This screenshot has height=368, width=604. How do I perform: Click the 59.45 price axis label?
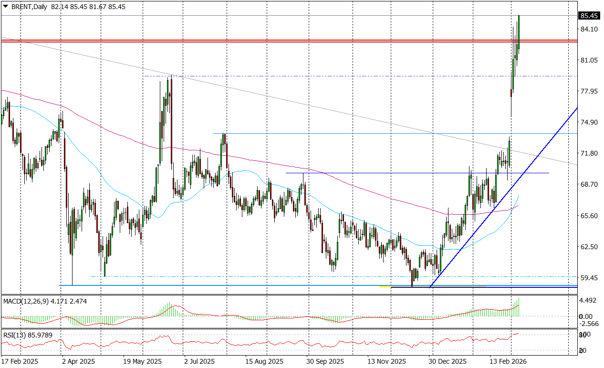pyautogui.click(x=588, y=278)
